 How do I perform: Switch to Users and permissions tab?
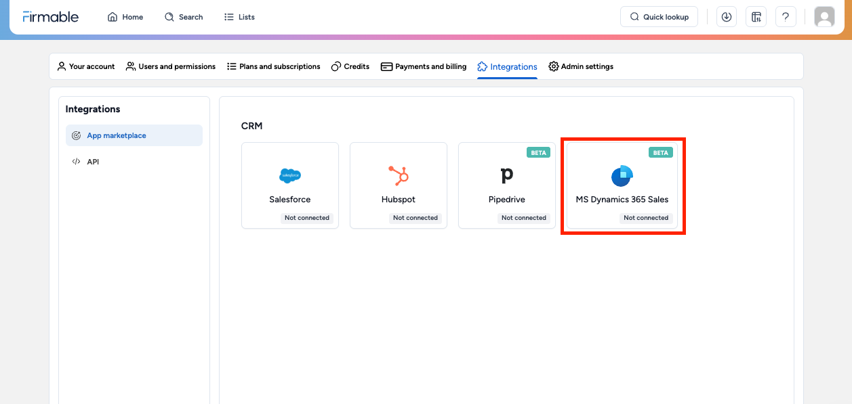171,66
